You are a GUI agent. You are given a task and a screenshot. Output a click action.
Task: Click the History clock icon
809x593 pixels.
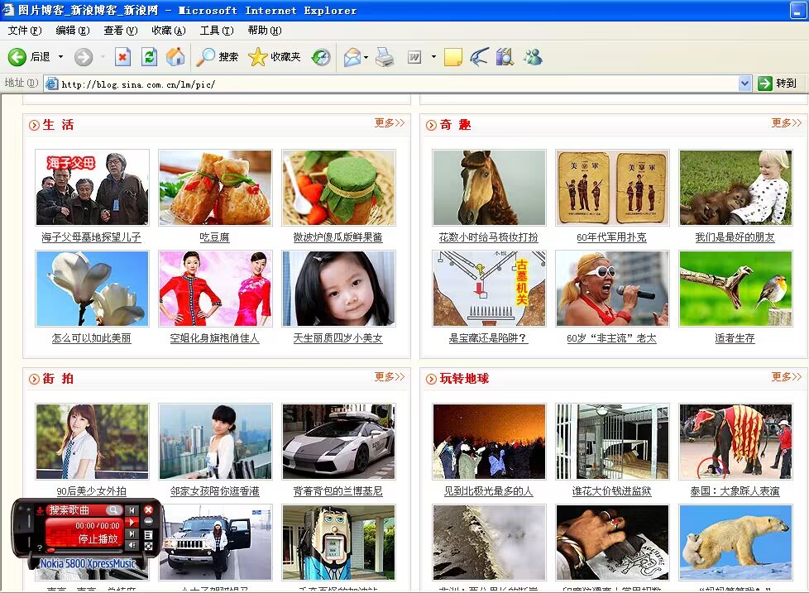tap(321, 57)
